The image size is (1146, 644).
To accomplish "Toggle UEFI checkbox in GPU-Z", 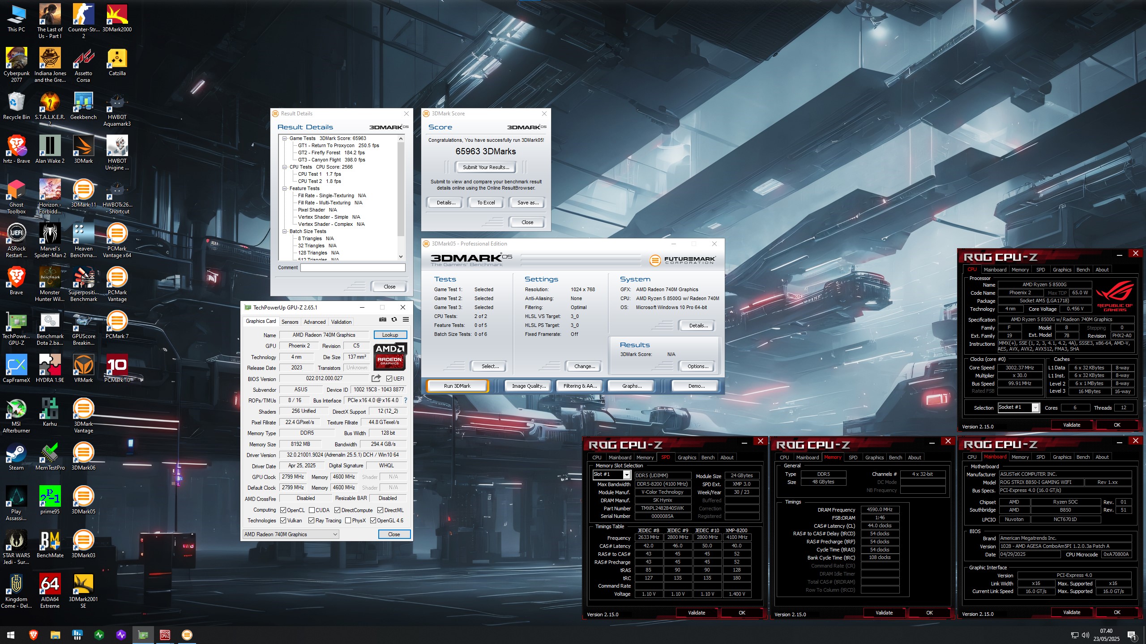I will pyautogui.click(x=389, y=379).
